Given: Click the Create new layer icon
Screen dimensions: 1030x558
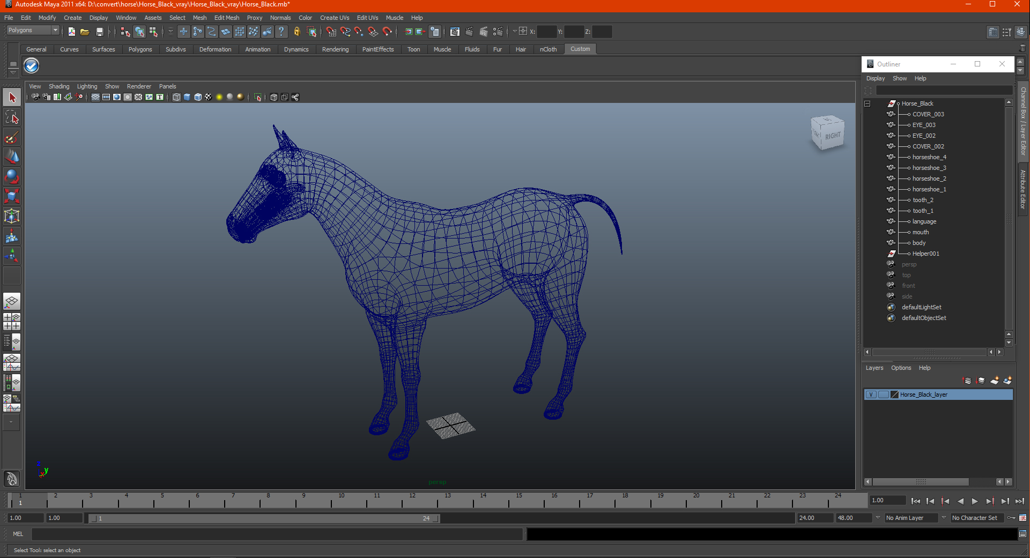Looking at the screenshot, I should pos(995,381).
